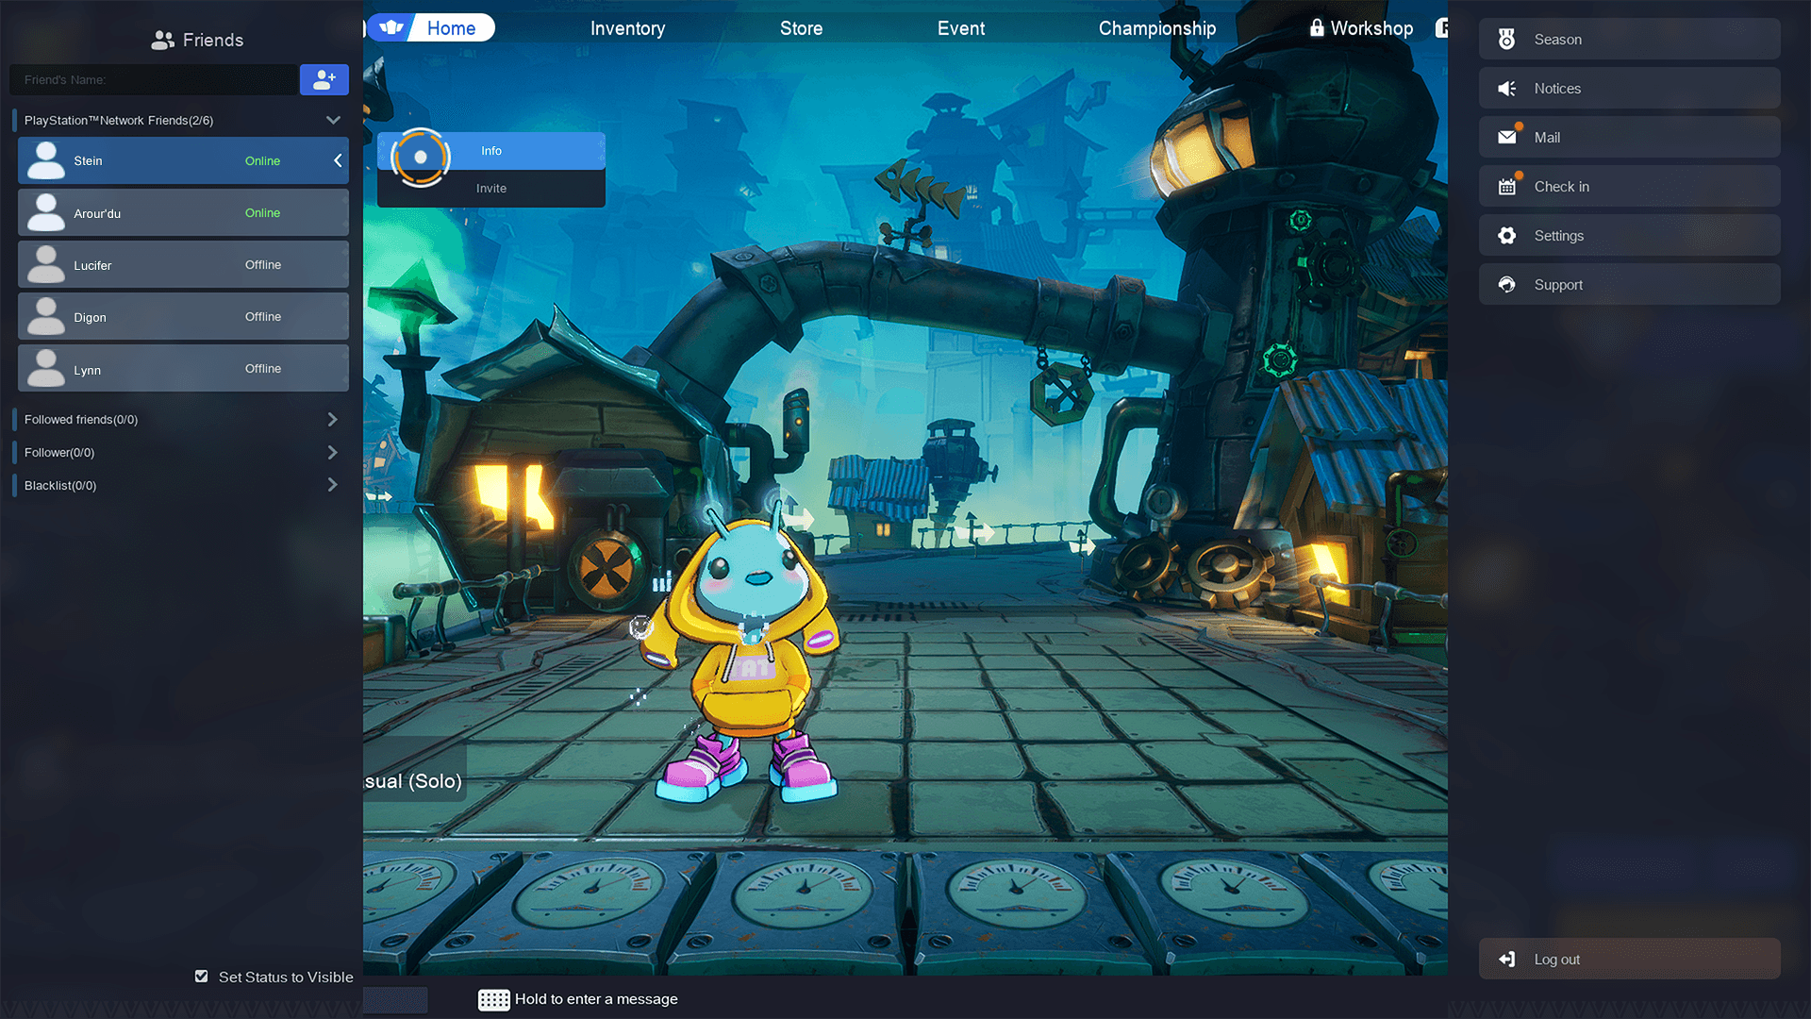Select Stein from friends list

pos(183,159)
